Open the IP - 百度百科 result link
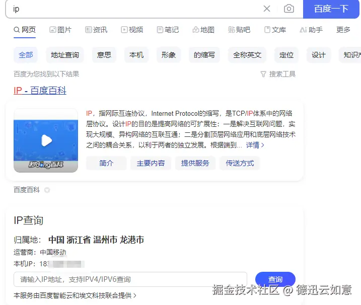 (40, 91)
